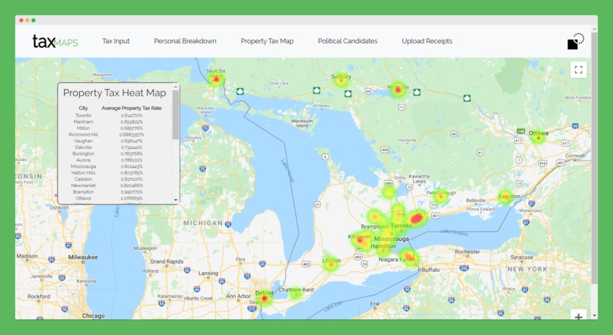The height and width of the screenshot is (335, 613).
Task: Click the Ottawa heat spot
Action: click(x=538, y=137)
